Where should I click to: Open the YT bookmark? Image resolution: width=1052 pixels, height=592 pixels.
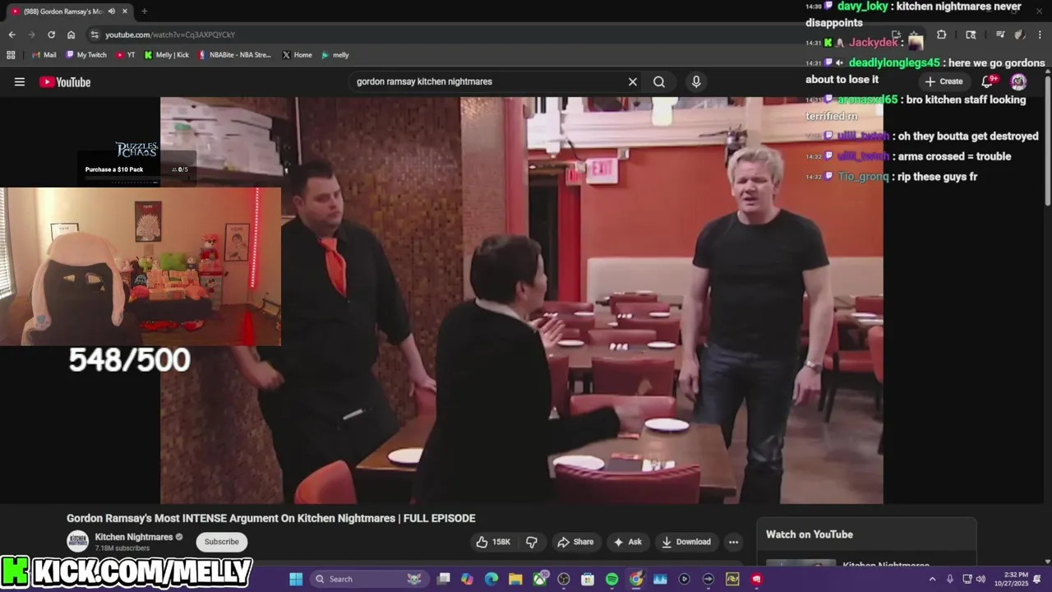pyautogui.click(x=126, y=55)
